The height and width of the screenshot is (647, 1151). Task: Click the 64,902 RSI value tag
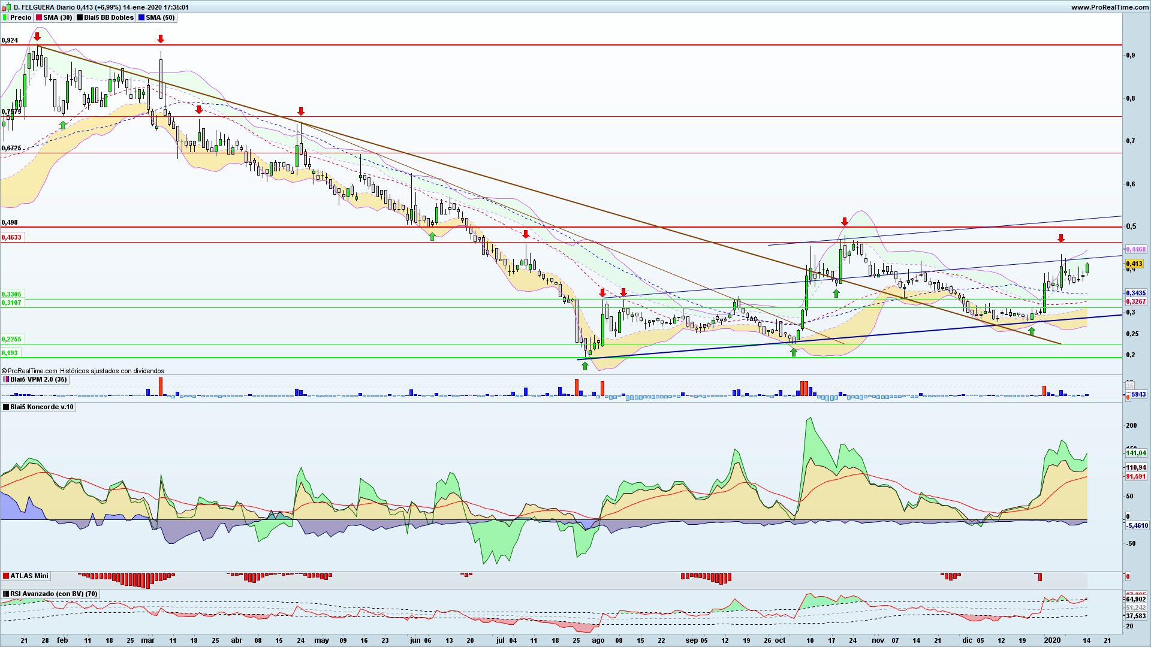click(1136, 599)
